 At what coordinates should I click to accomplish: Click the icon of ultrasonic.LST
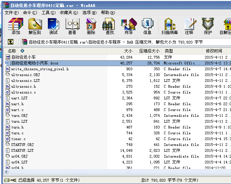point(8,81)
